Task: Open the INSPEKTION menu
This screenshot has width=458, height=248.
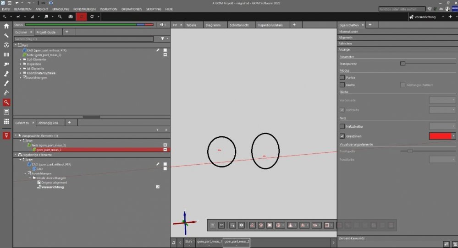Action: coord(108,9)
